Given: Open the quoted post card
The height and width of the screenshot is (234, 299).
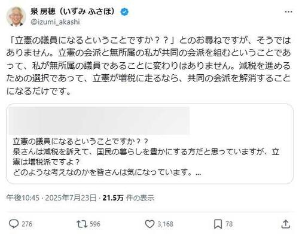Looking at the screenshot, I should [x=149, y=144].
